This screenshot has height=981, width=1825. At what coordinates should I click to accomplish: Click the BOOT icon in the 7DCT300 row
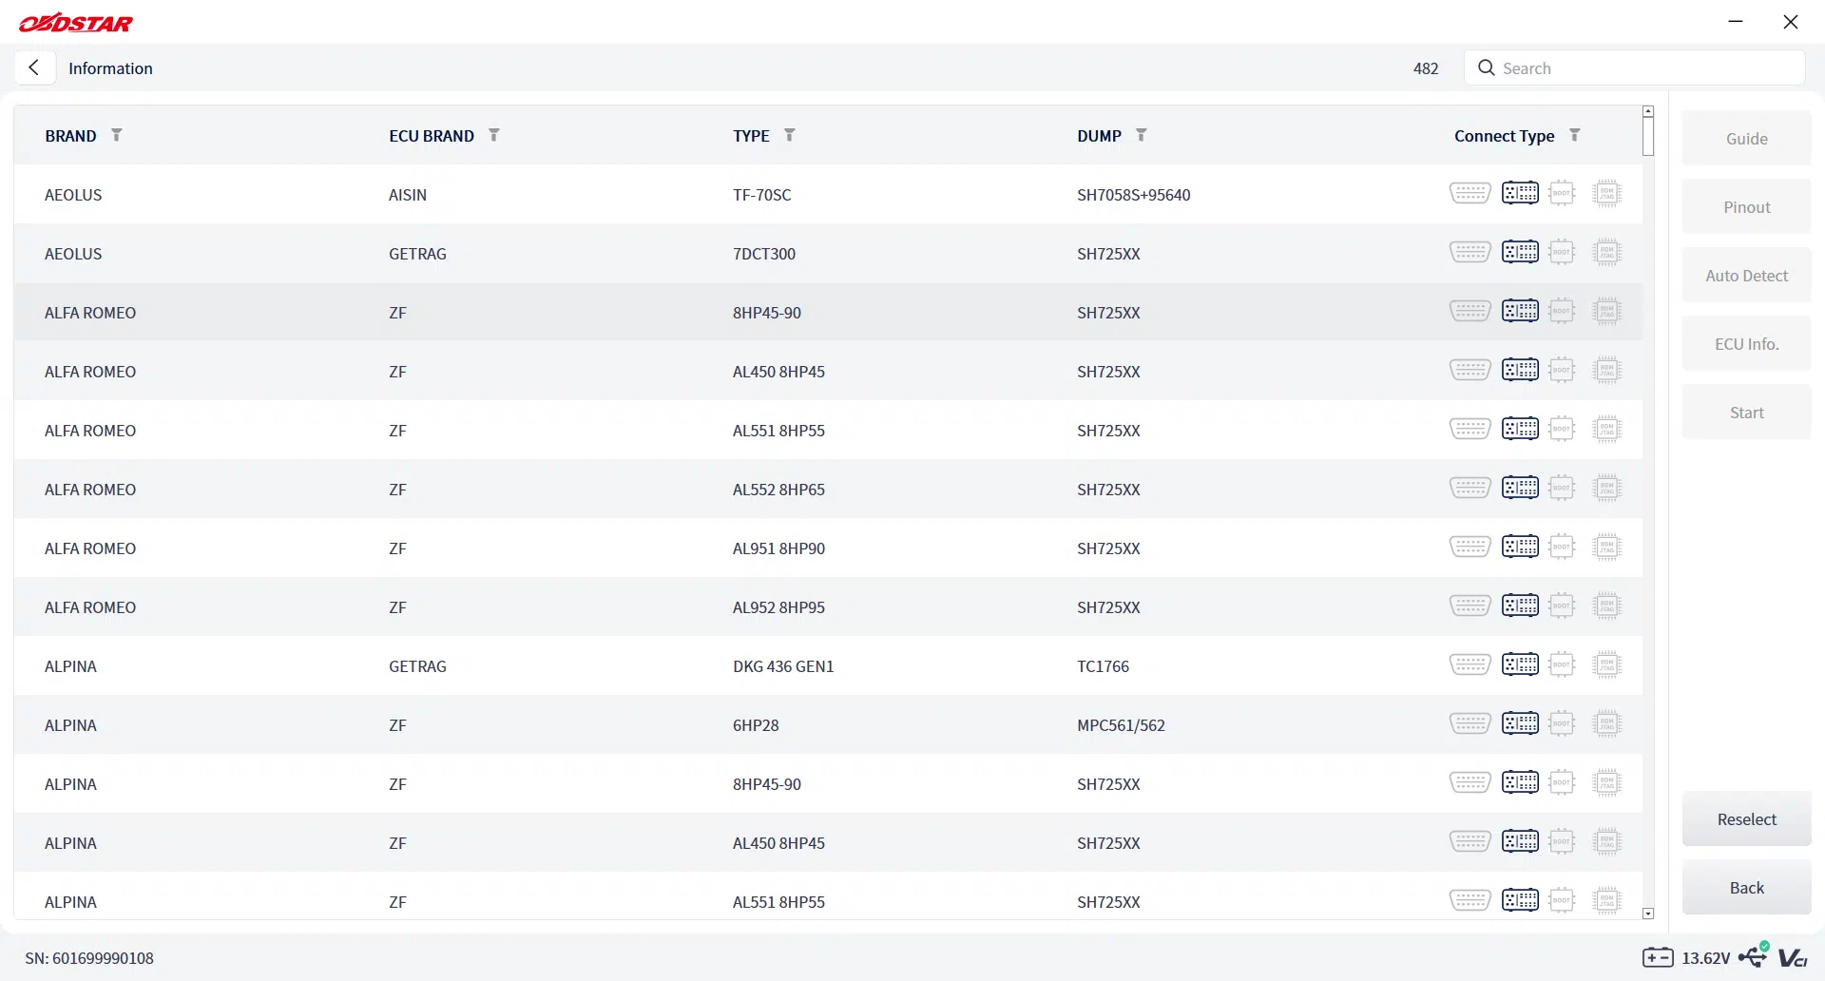point(1562,252)
